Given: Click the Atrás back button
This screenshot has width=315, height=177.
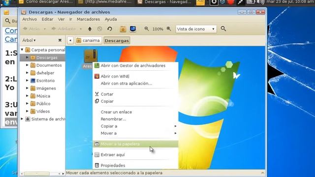Looking at the screenshot, I should [31, 29].
